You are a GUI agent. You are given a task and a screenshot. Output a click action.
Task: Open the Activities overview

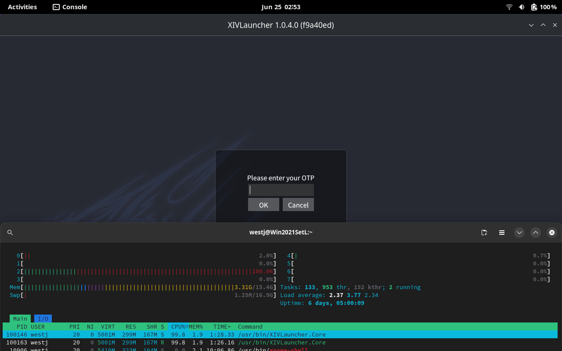(x=22, y=7)
